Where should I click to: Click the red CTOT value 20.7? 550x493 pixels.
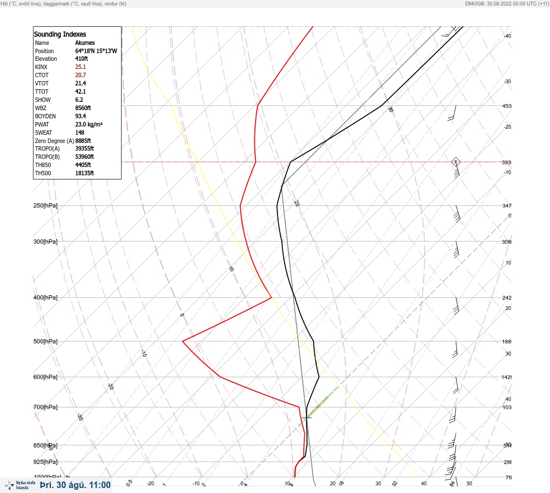pos(80,75)
